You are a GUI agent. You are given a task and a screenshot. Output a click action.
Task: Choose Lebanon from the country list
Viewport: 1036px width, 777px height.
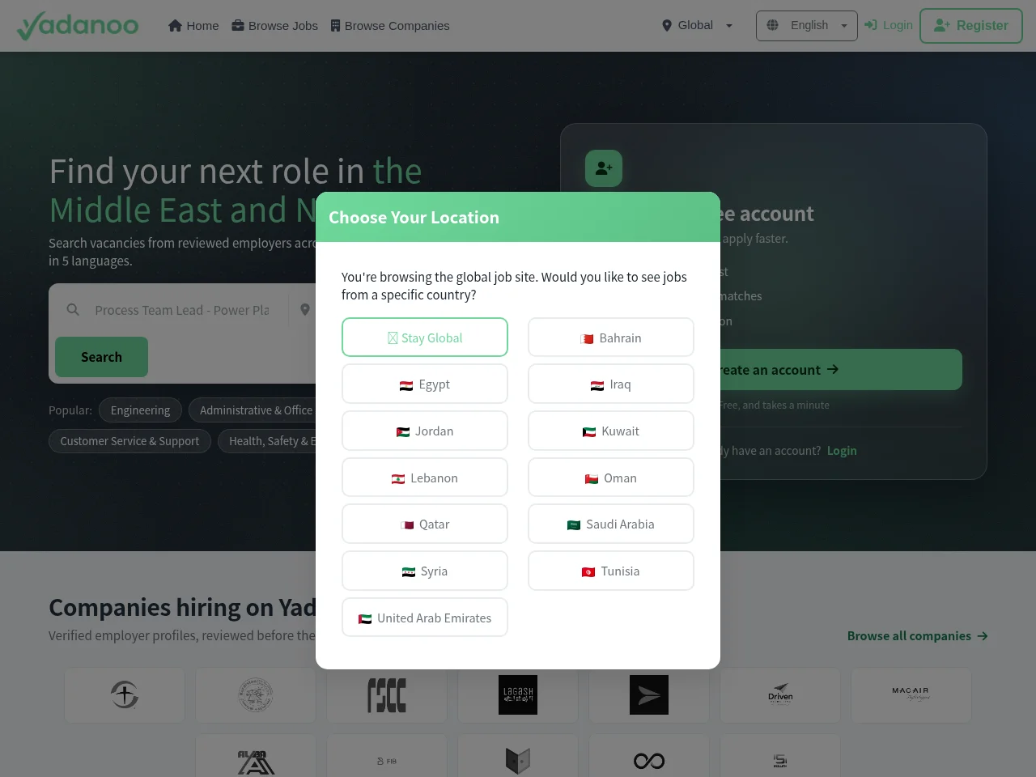[x=425, y=478]
